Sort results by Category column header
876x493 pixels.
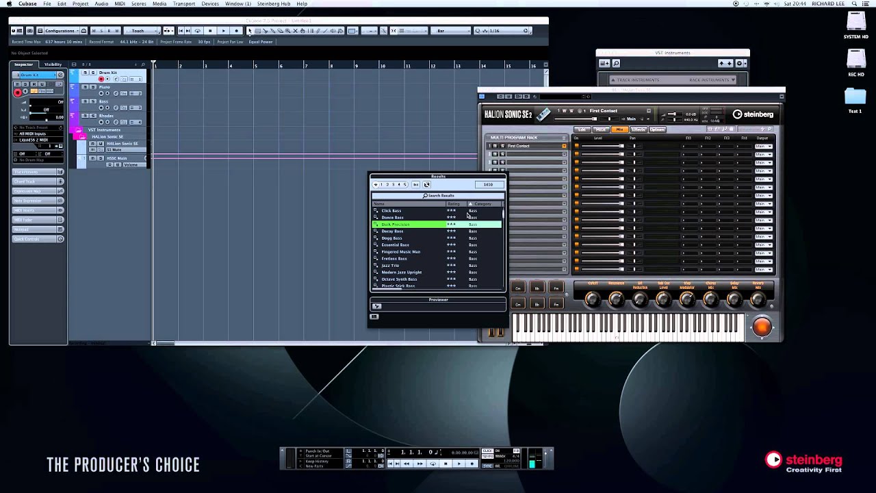tap(485, 203)
